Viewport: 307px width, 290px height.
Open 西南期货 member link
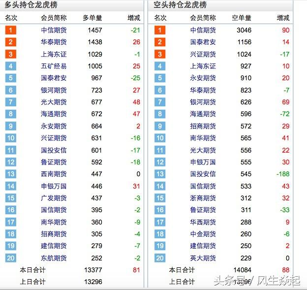[x=54, y=174]
